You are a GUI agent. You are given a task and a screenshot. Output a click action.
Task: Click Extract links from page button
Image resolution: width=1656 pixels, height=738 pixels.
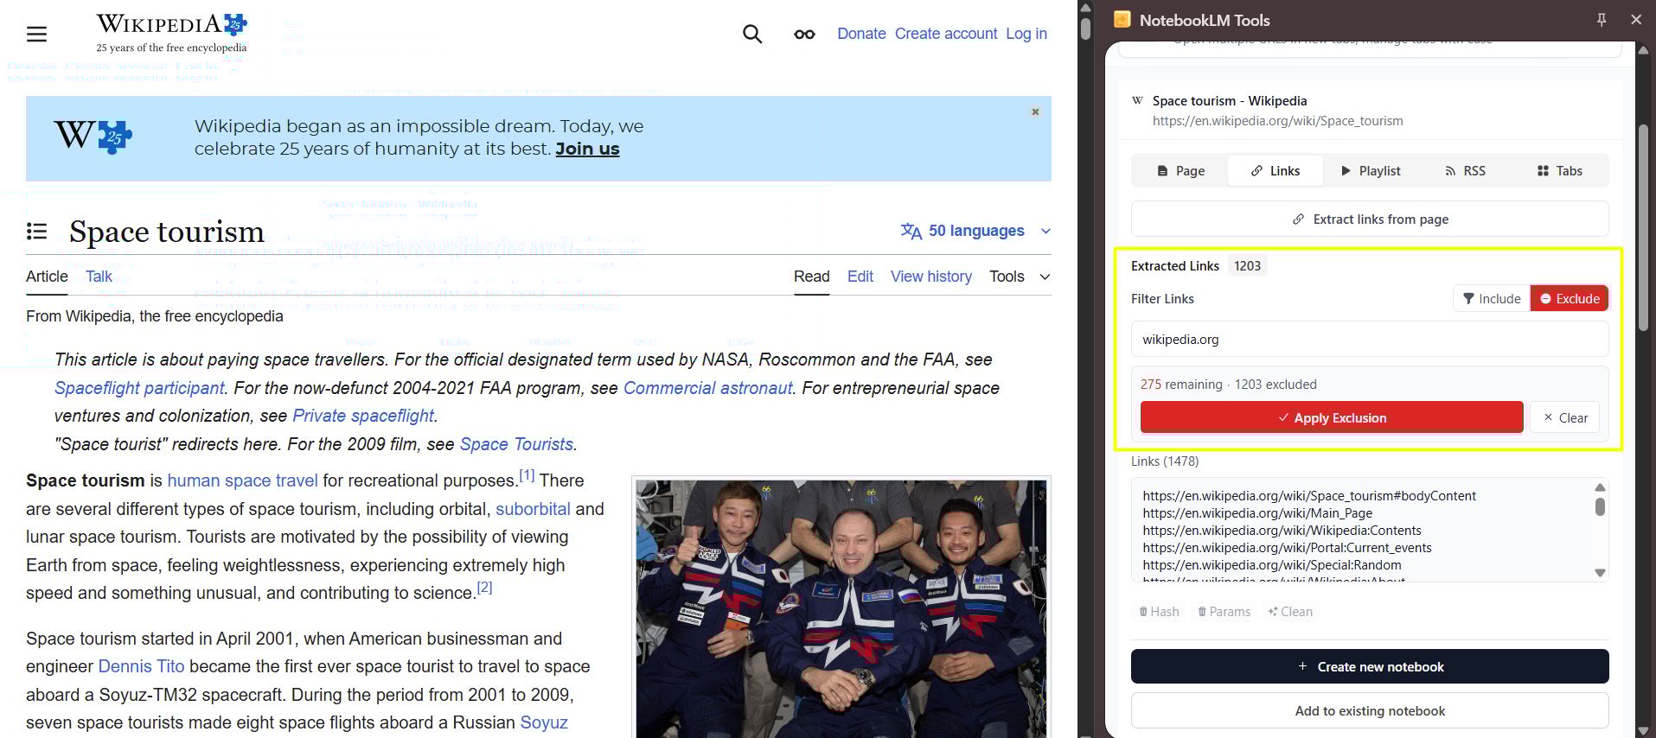1370,219
